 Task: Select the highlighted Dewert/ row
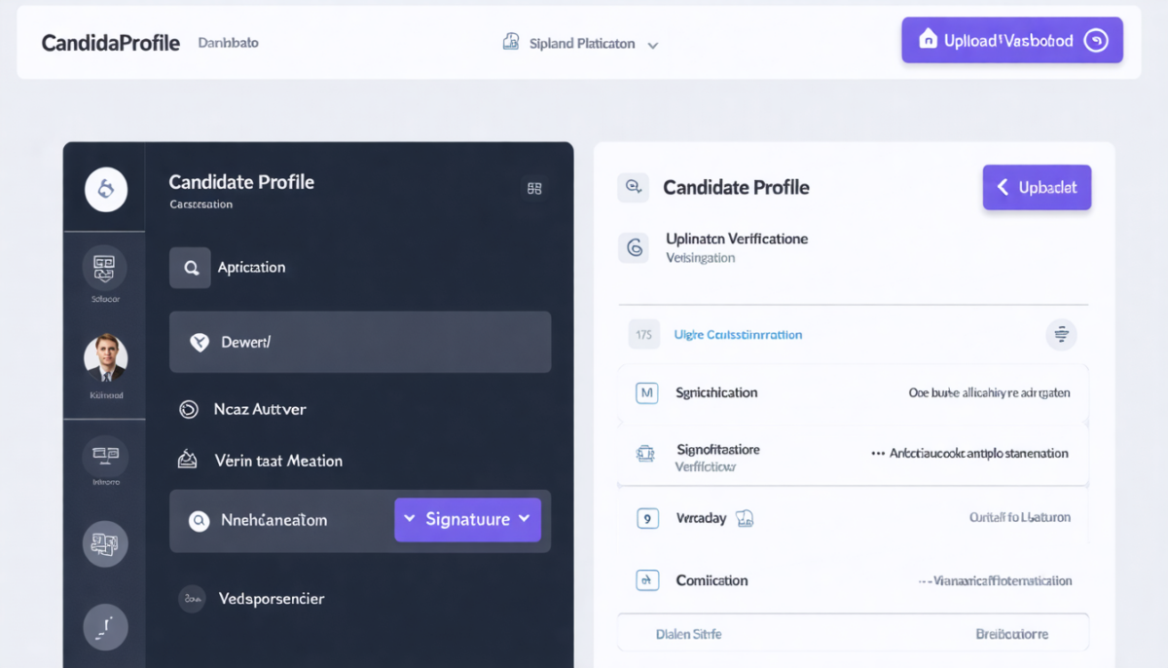360,342
